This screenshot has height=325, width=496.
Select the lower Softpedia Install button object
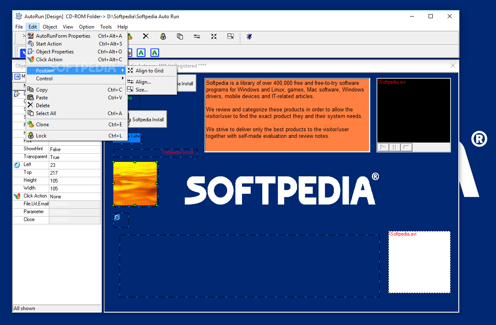tap(147, 119)
